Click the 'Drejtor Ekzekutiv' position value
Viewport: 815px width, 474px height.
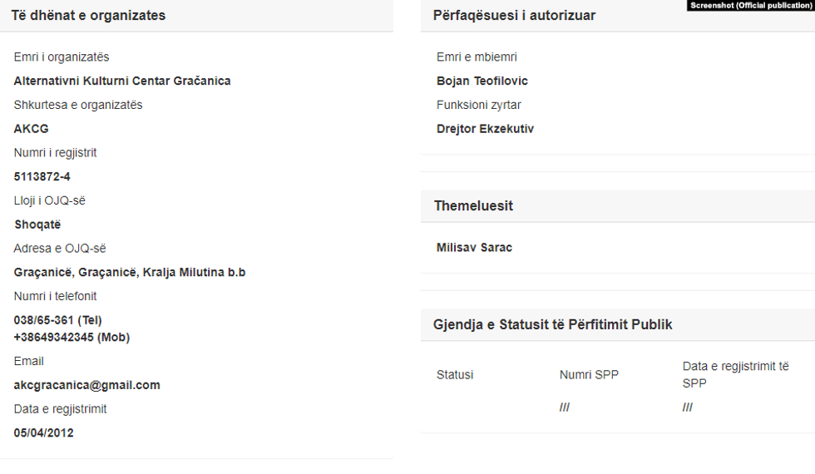pos(485,129)
